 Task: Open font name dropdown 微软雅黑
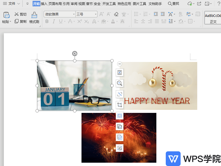pyautogui.click(x=74, y=14)
